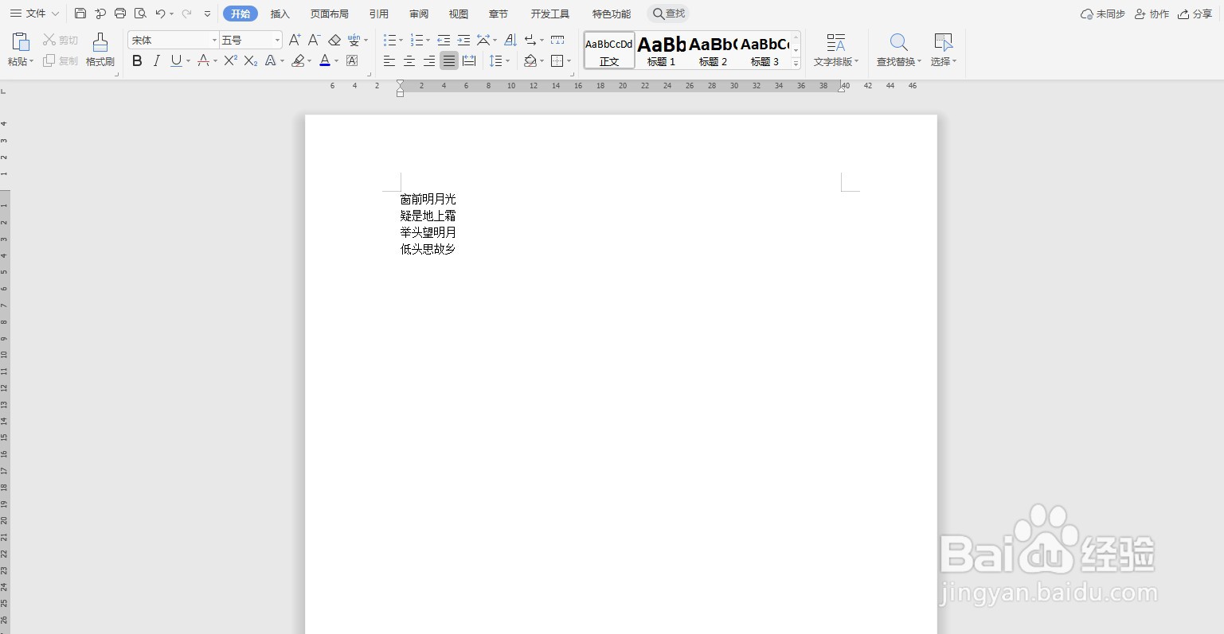Select the Format Painter (格式刷) tool
The image size is (1224, 634).
[x=100, y=49]
